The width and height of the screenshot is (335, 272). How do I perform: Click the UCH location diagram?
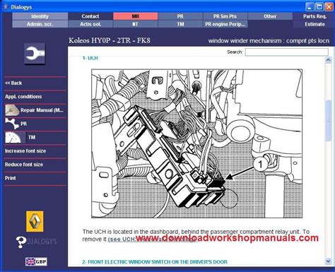pyautogui.click(x=197, y=143)
